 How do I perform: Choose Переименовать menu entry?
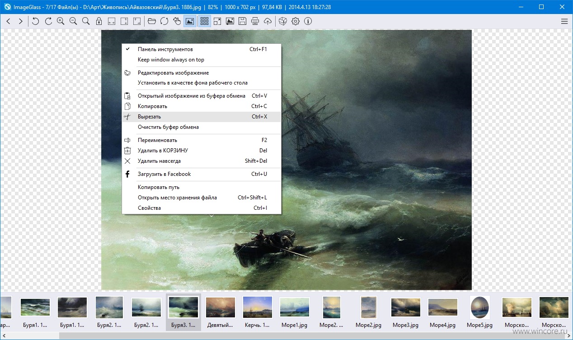pyautogui.click(x=202, y=140)
